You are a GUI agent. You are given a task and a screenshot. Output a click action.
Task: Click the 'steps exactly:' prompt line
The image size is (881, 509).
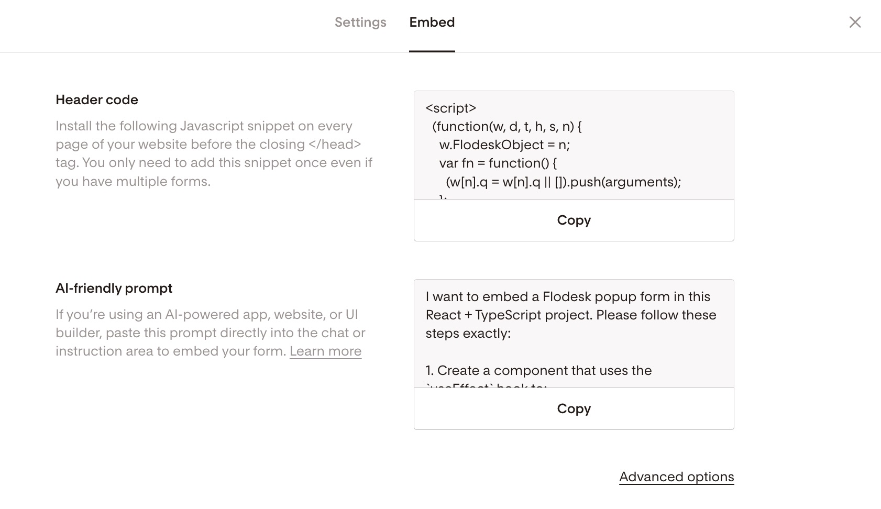[x=468, y=334]
